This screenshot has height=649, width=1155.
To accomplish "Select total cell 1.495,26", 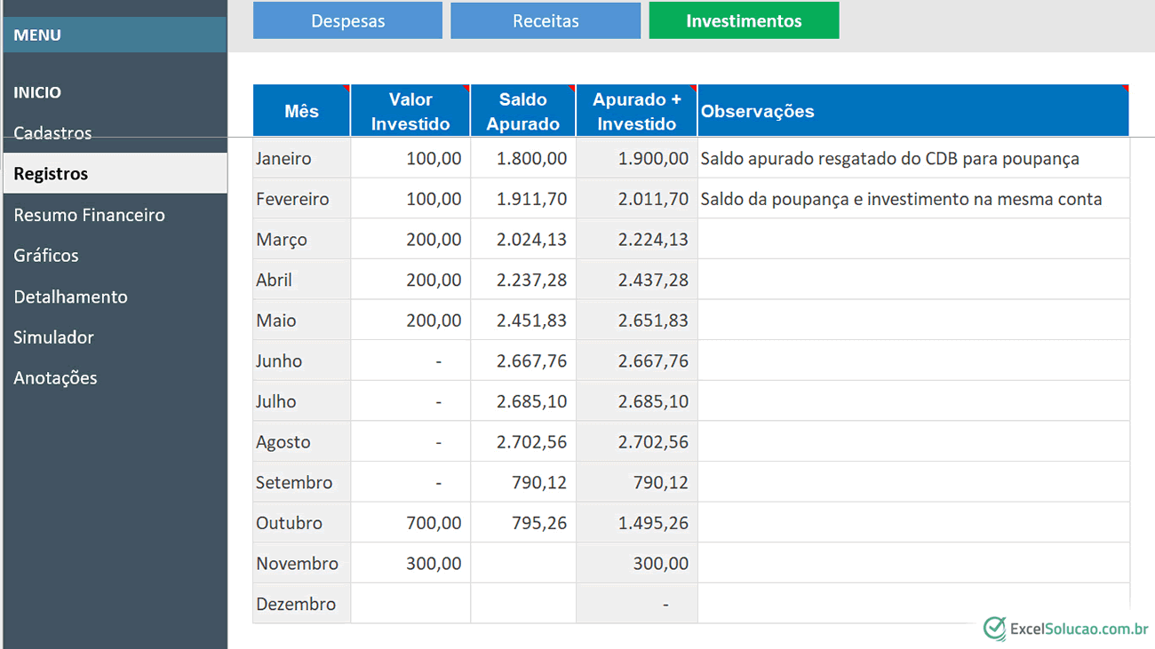I will [637, 523].
